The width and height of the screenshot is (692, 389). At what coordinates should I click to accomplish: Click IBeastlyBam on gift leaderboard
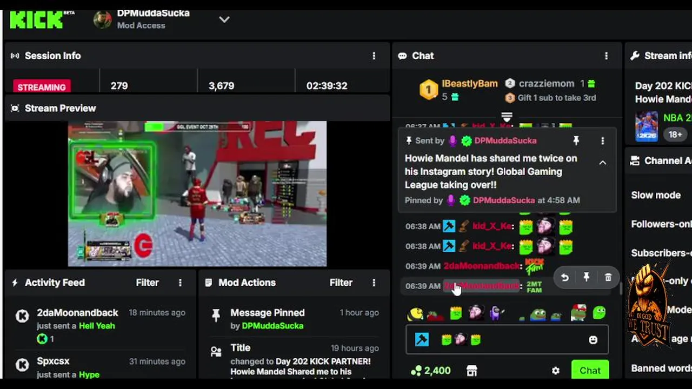pyautogui.click(x=470, y=84)
